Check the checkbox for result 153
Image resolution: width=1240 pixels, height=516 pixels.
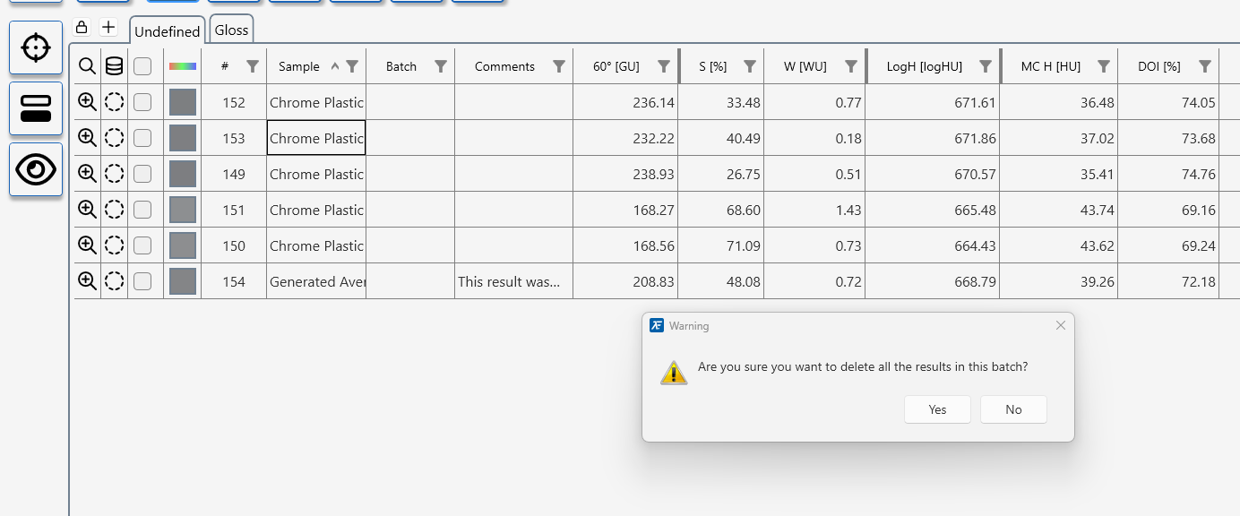coord(142,138)
